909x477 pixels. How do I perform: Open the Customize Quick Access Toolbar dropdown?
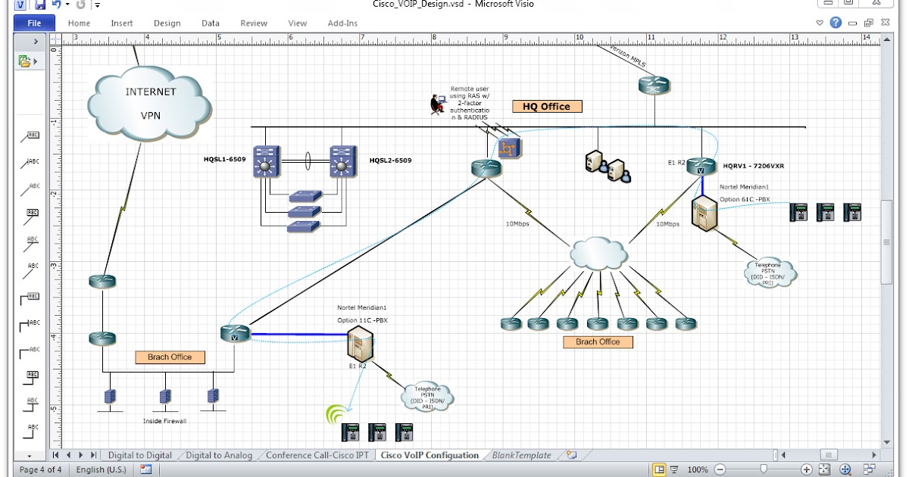(x=97, y=6)
